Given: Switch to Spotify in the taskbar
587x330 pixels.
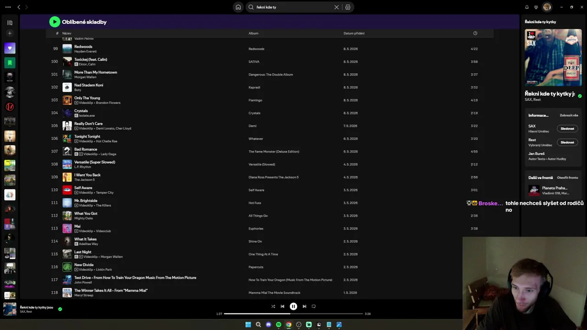Looking at the screenshot, I should point(278,324).
